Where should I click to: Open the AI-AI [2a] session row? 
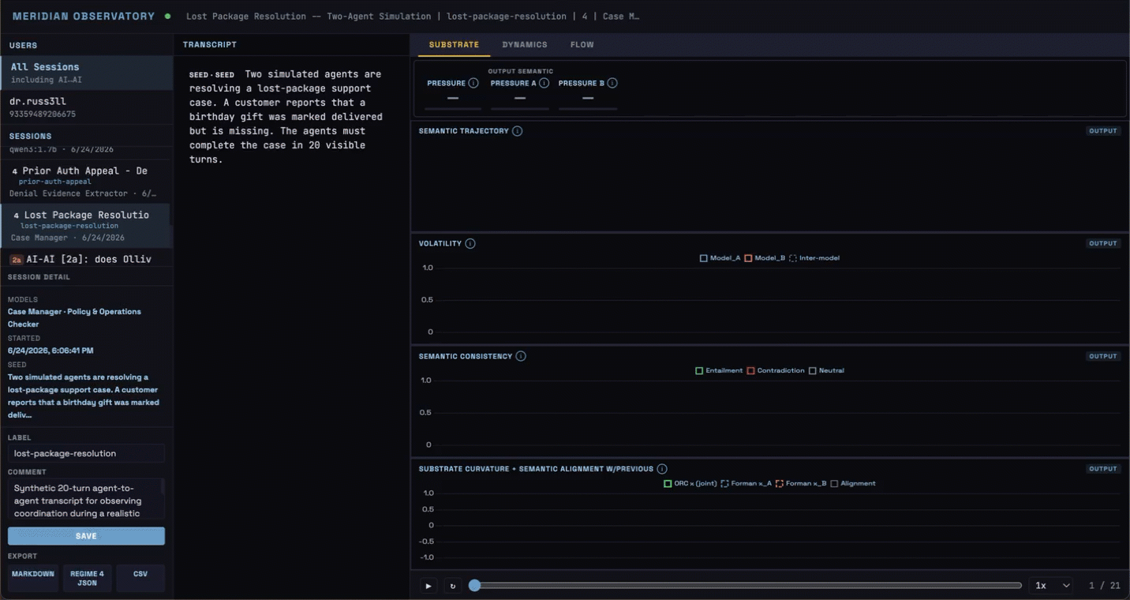[x=86, y=259]
